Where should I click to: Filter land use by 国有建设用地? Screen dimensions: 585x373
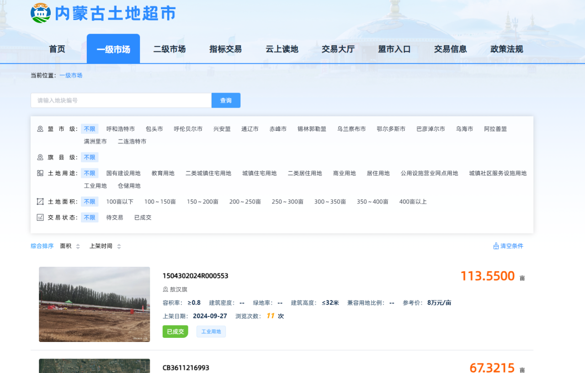click(x=123, y=173)
